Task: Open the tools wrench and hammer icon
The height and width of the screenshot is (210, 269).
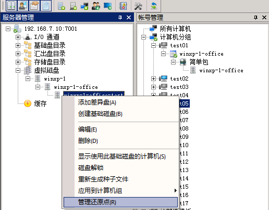Action: (x=138, y=6)
